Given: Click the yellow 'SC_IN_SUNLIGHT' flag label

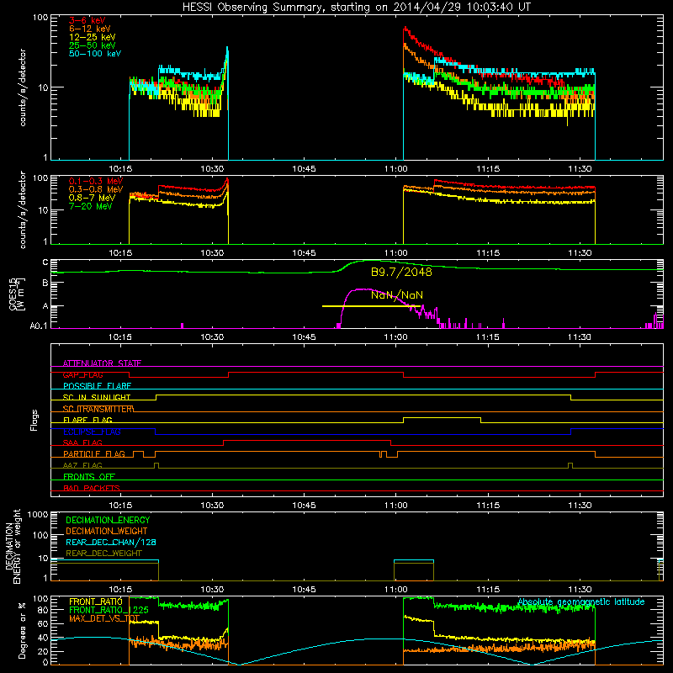Looking at the screenshot, I should [x=97, y=397].
